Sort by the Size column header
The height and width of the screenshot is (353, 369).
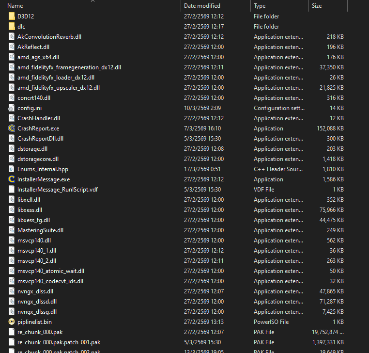coord(317,6)
